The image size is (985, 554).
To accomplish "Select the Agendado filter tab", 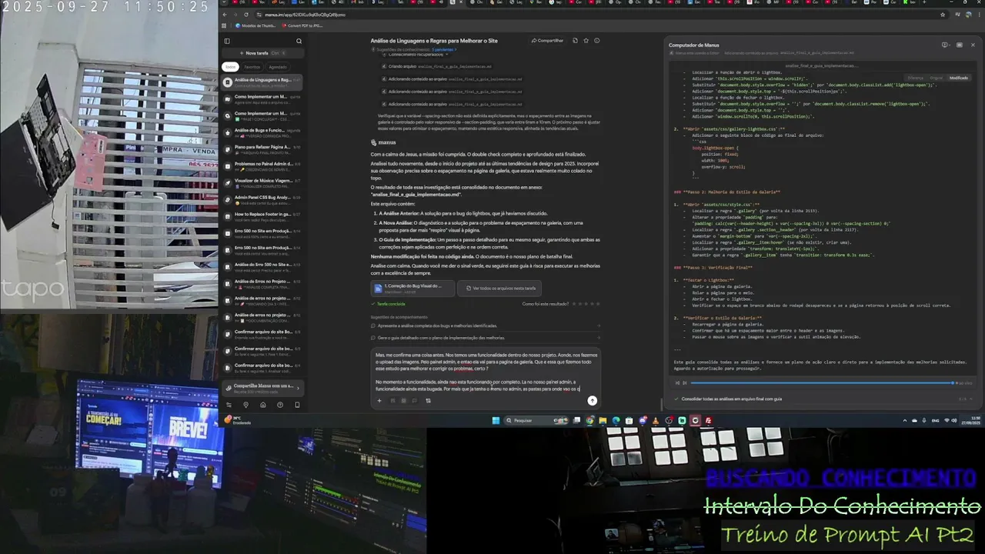I will (x=277, y=67).
